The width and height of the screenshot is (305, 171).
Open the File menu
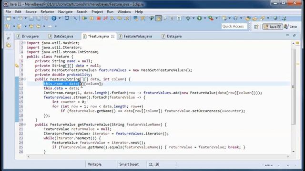(8, 12)
